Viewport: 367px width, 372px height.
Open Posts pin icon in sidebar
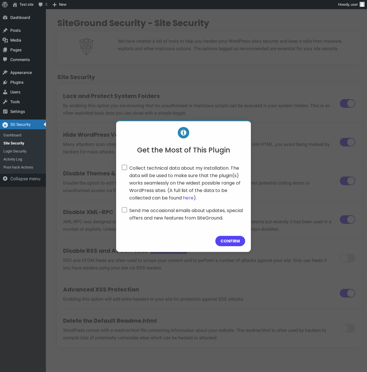click(5, 30)
